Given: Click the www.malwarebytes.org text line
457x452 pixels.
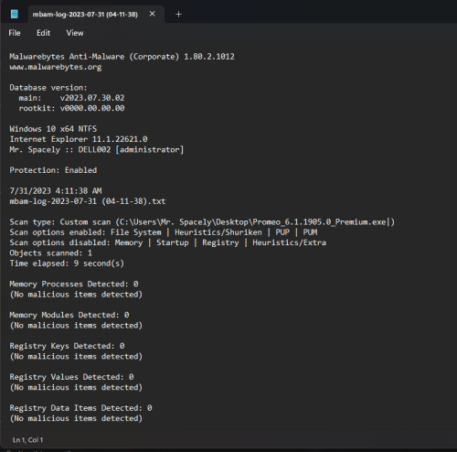Looking at the screenshot, I should pos(56,67).
